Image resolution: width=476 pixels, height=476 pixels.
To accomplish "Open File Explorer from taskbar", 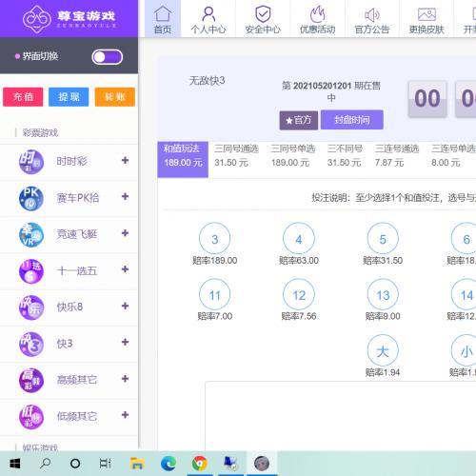I will pyautogui.click(x=137, y=464).
